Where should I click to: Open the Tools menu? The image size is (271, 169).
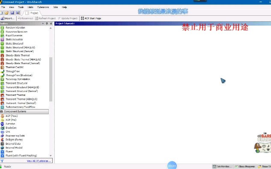tap(21, 7)
